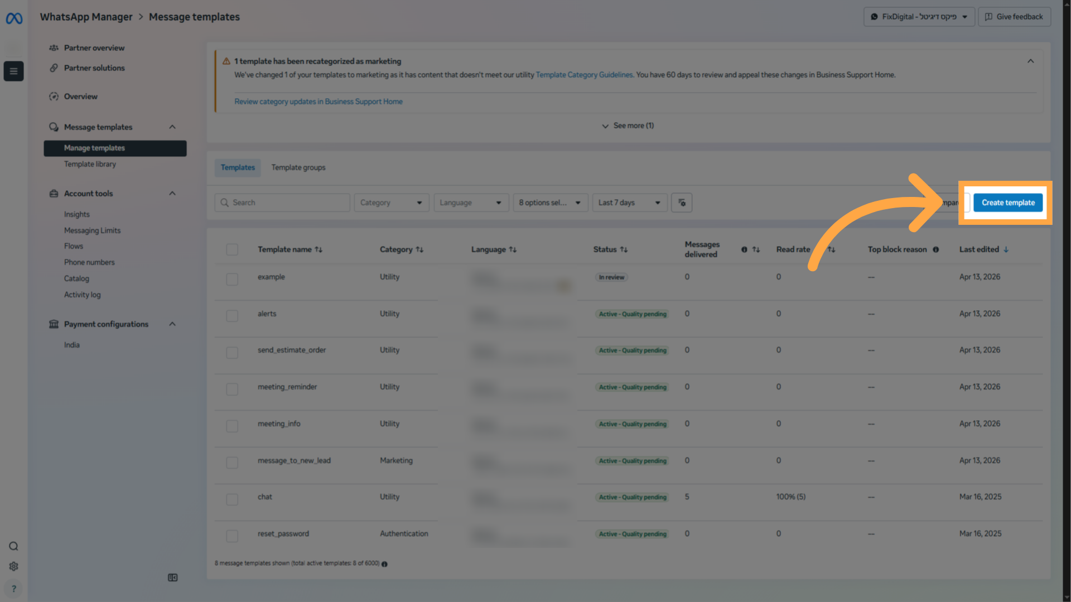Check the reset_password row checkbox
Screen dimensions: 1071x602
click(232, 536)
